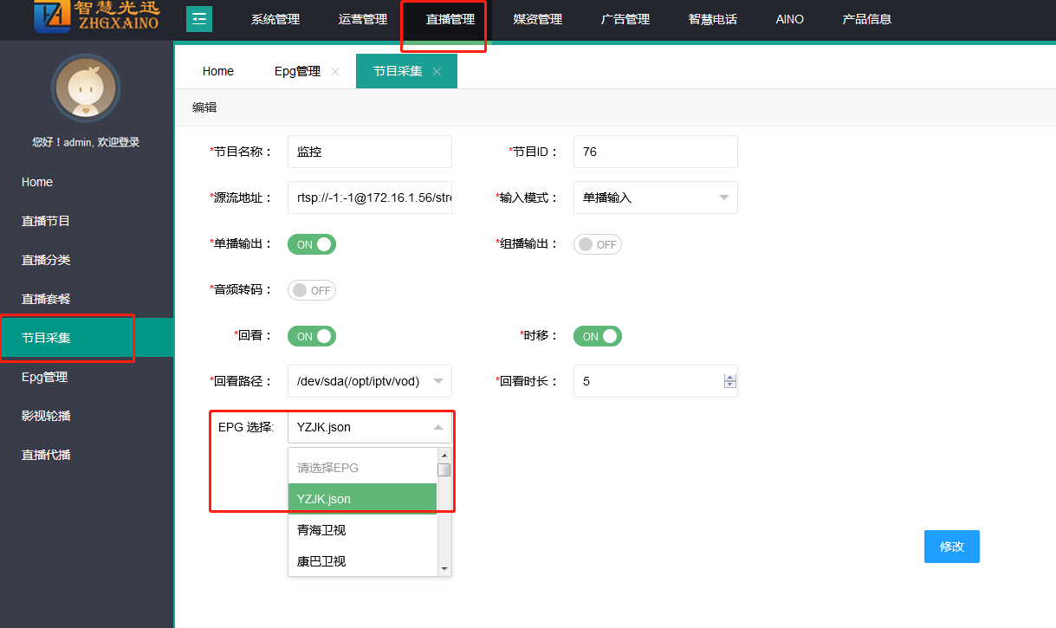The width and height of the screenshot is (1056, 628).
Task: Click the 节目名称 input field
Action: tap(369, 152)
